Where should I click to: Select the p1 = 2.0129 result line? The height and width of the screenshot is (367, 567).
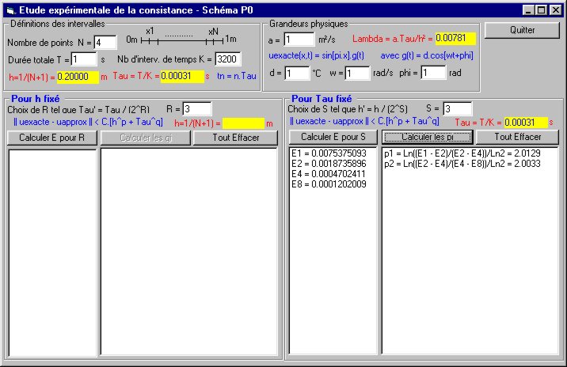[462, 153]
